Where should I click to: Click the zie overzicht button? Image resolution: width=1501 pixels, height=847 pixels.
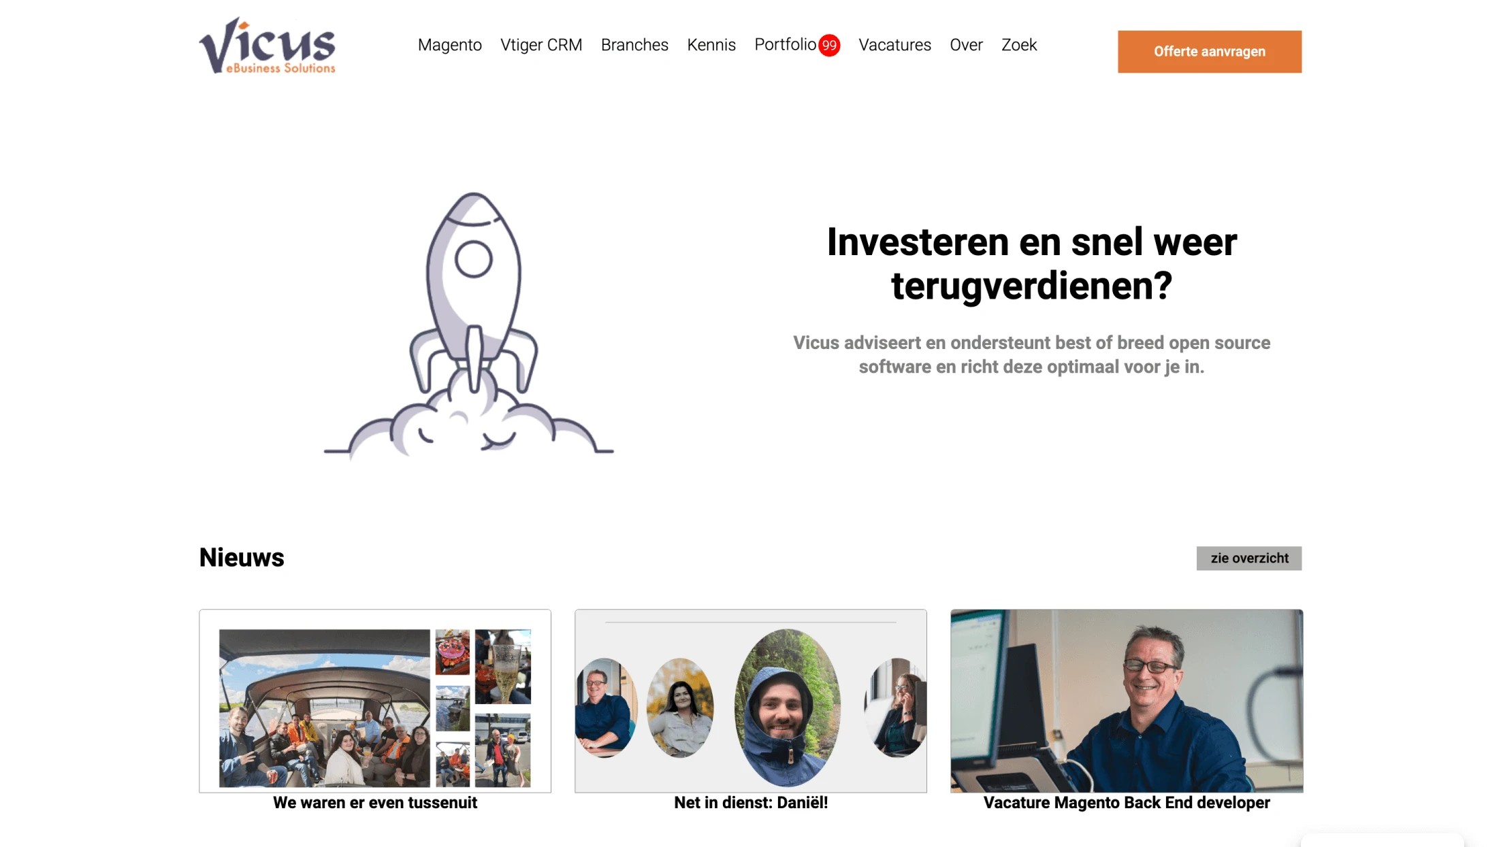click(x=1249, y=558)
